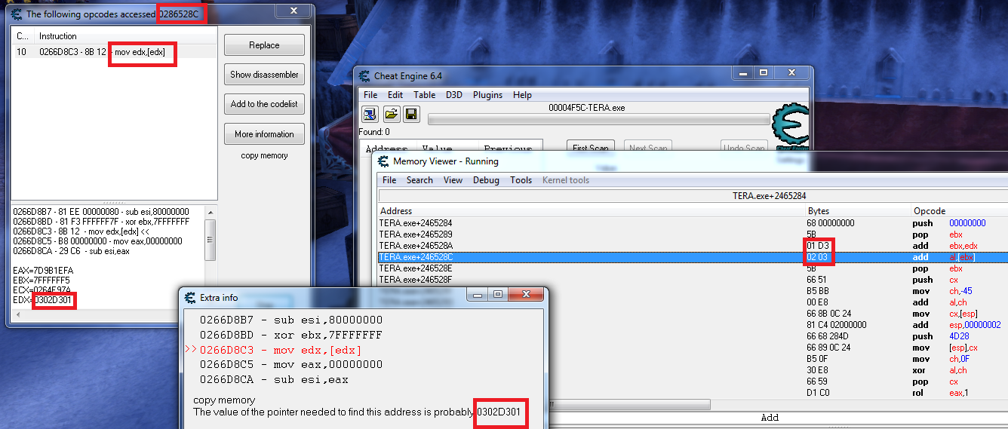Click the 00004F5C-TERA.exe process label
The image size is (1008, 429).
click(586, 108)
